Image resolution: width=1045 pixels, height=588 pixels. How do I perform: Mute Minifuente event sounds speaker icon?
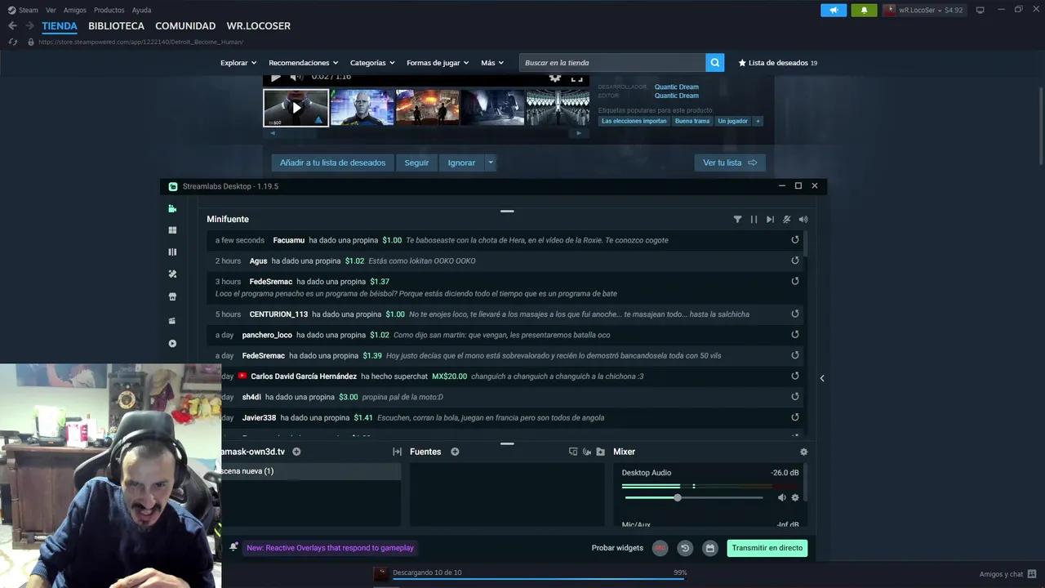click(x=803, y=220)
